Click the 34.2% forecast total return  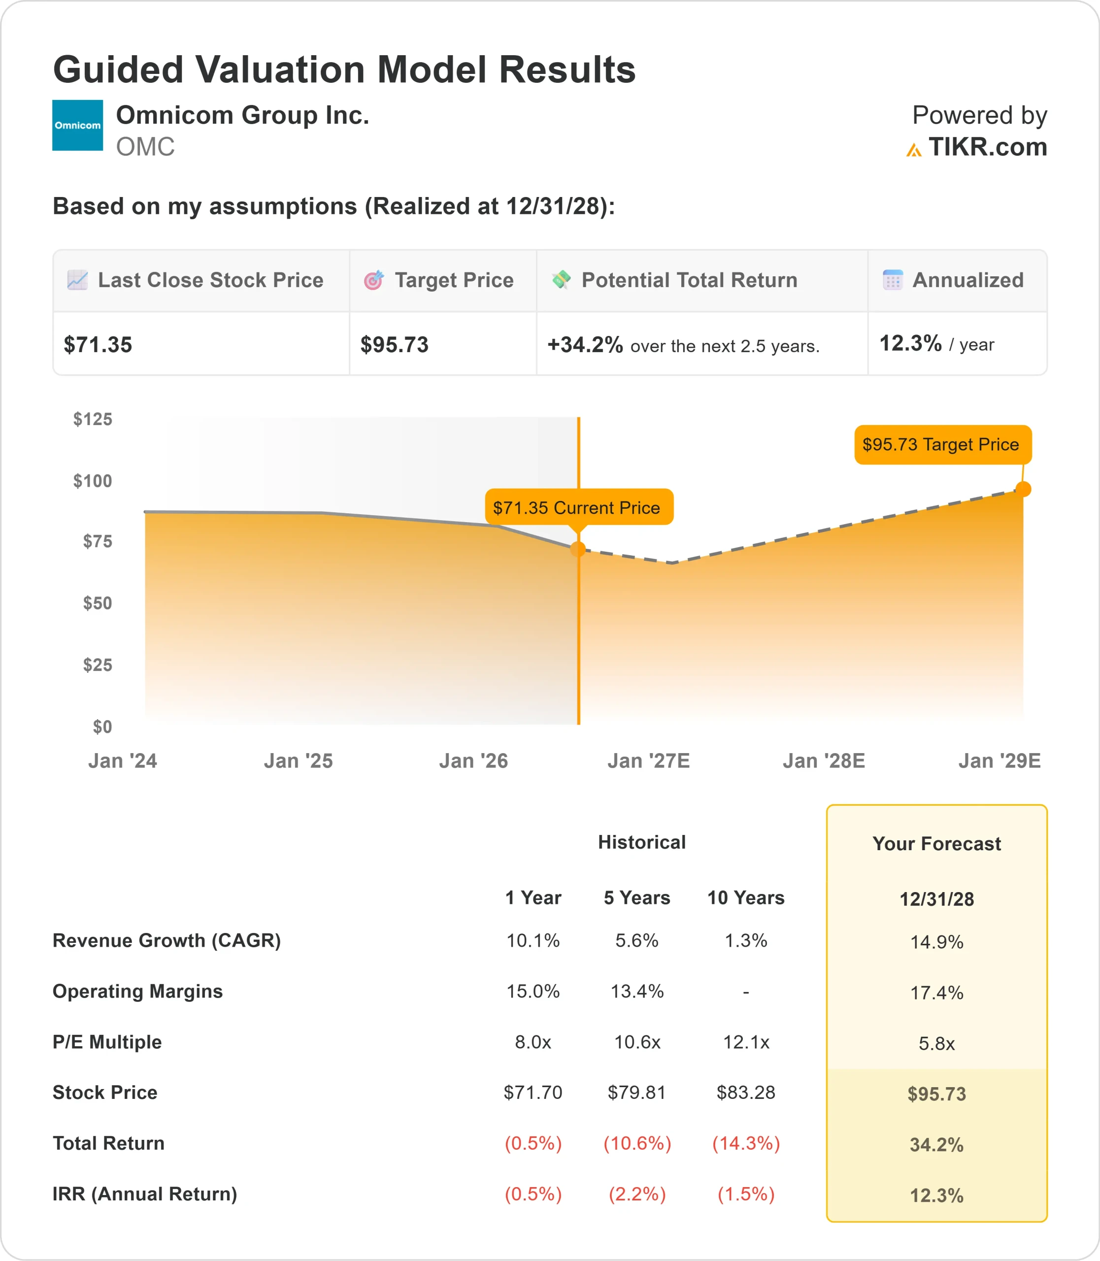coord(937,1145)
